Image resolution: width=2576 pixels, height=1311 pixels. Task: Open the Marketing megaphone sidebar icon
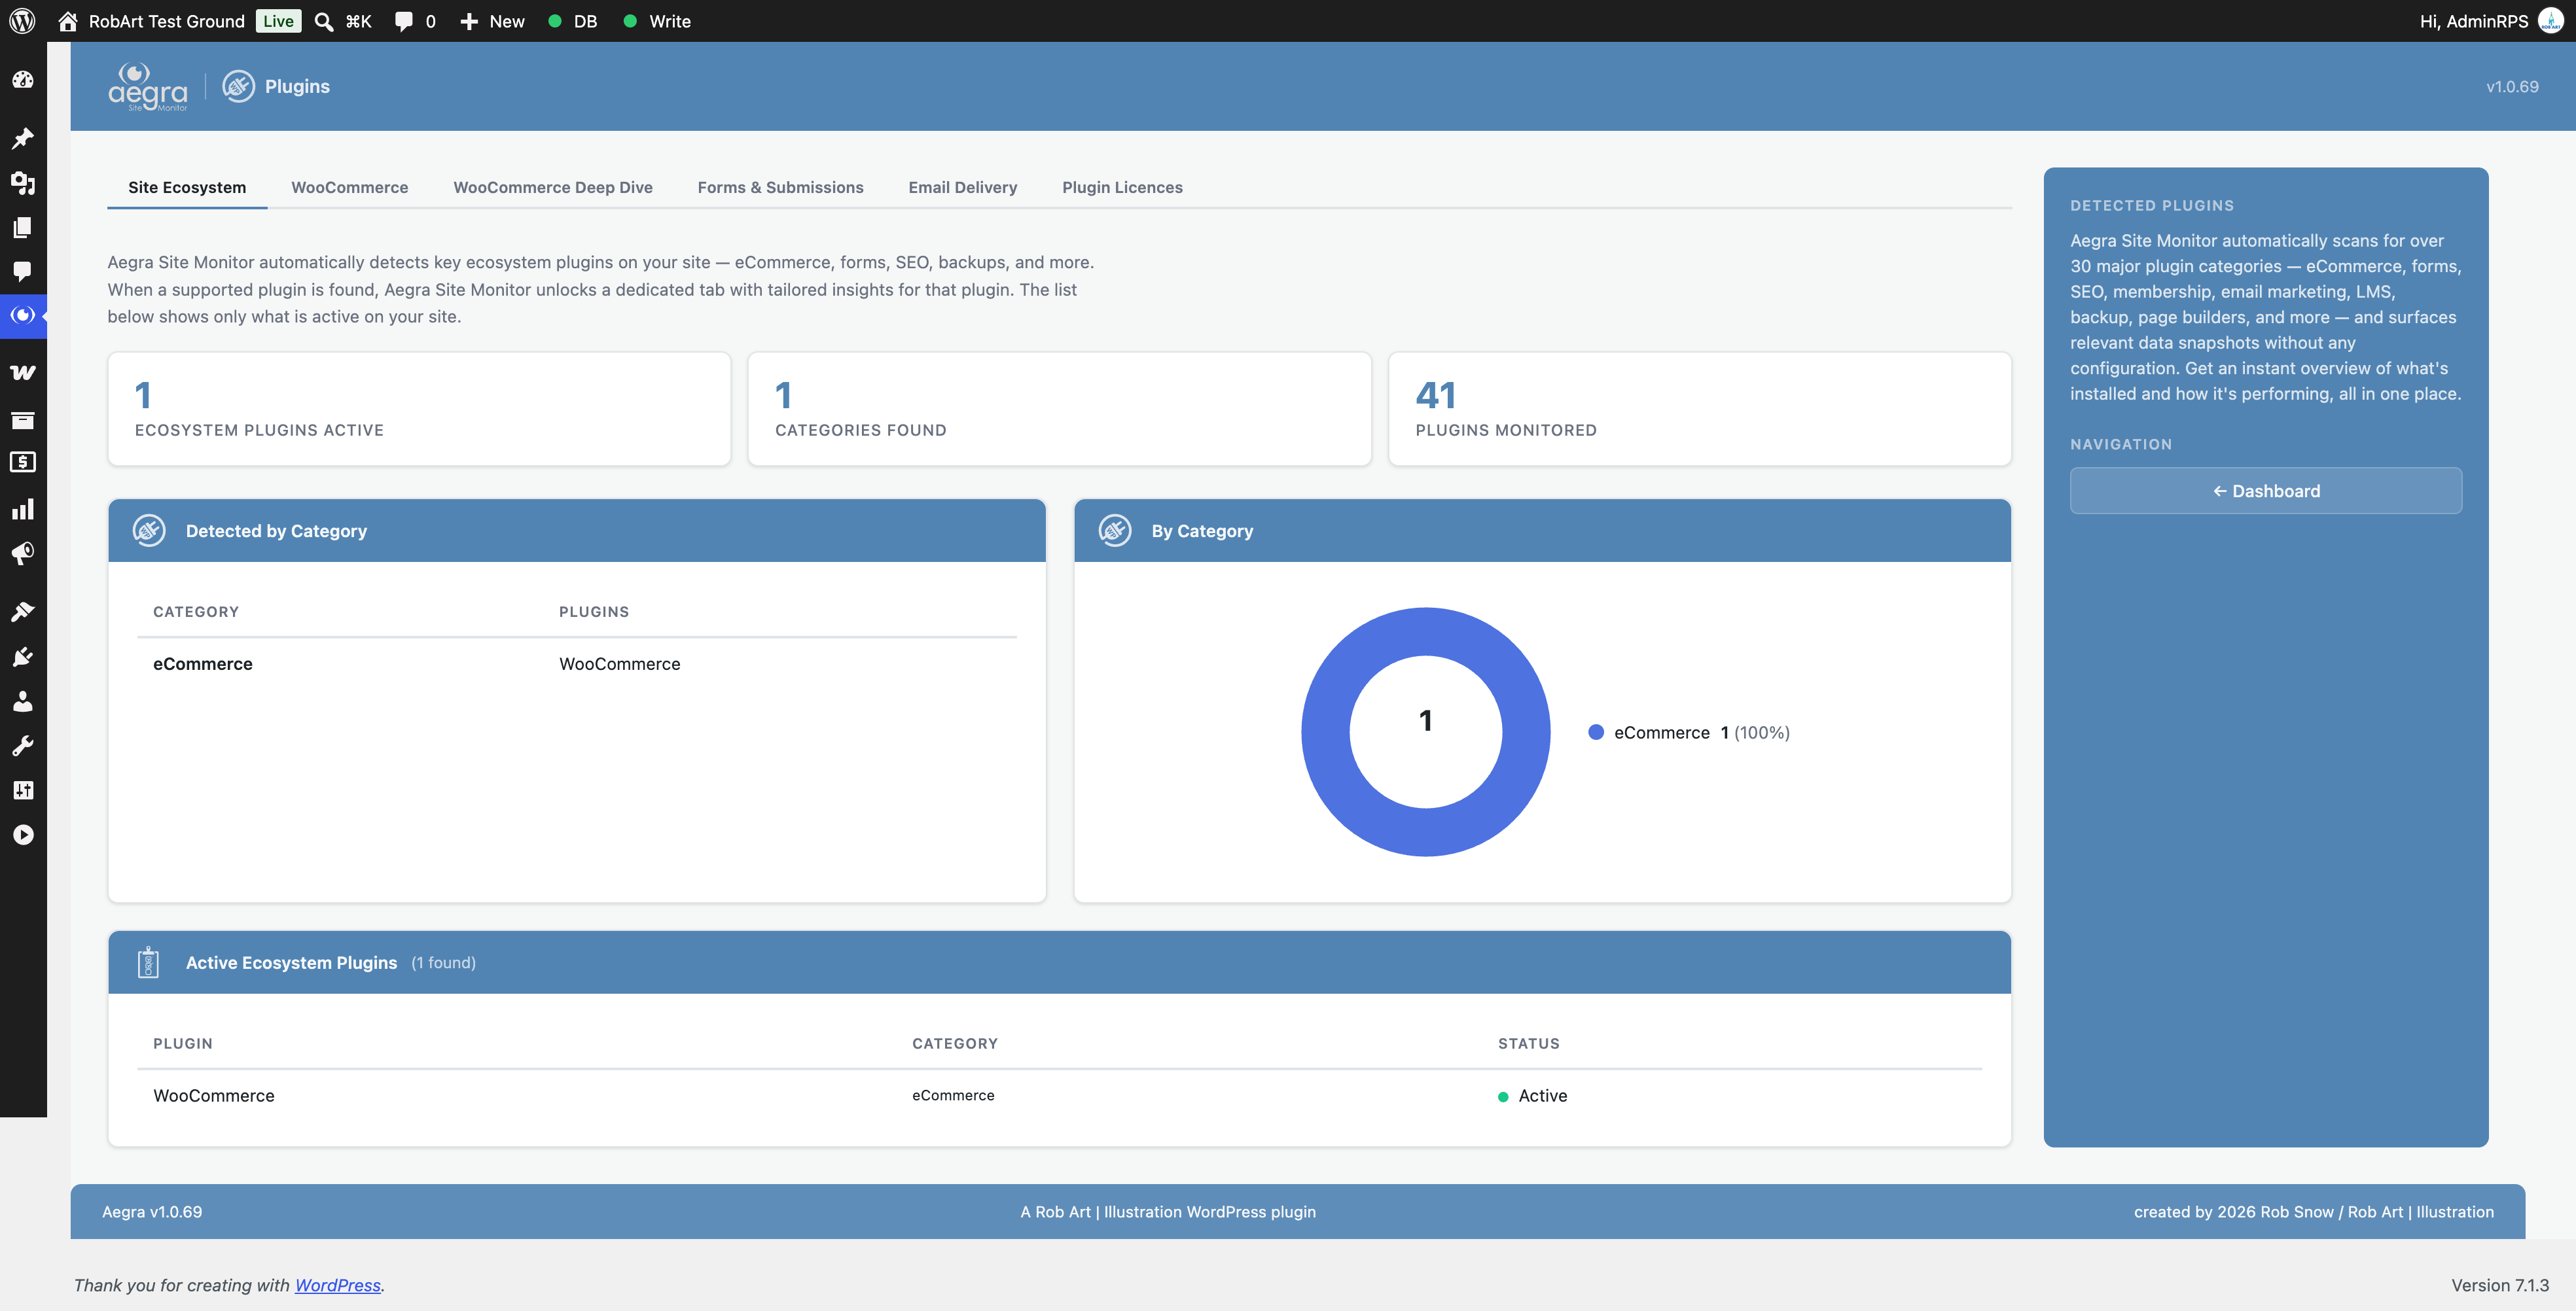pos(23,553)
